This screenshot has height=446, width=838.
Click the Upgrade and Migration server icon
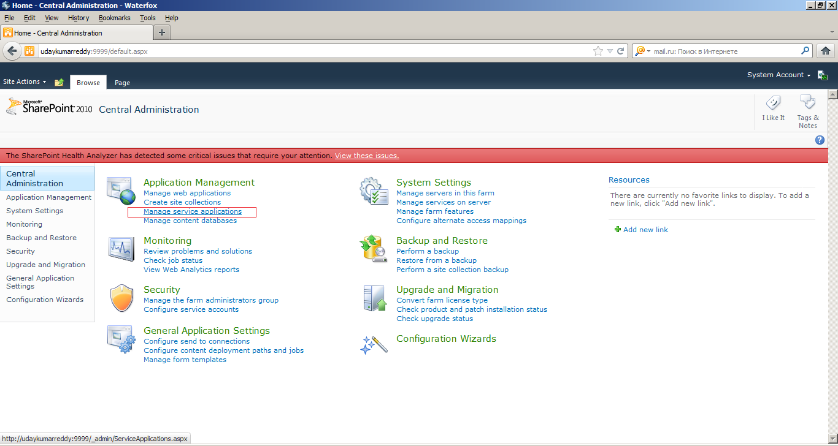(375, 298)
